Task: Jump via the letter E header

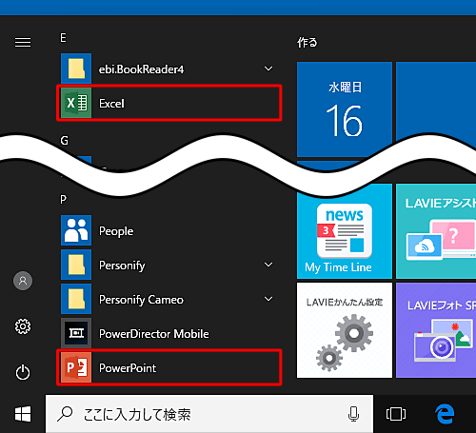Action: (x=63, y=38)
